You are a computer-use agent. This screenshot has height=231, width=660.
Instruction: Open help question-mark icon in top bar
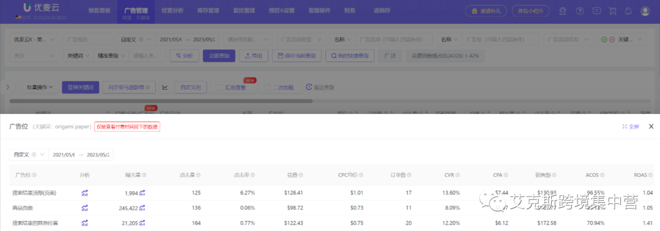click(x=579, y=12)
